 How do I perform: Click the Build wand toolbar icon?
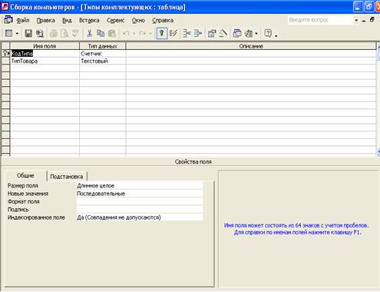coord(223,33)
